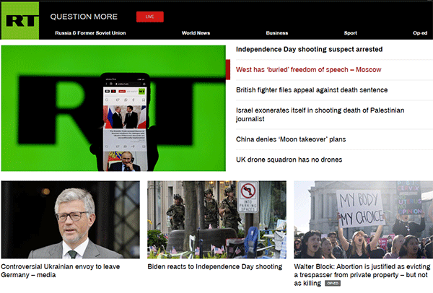Read 'UK drone squadron has no drones'
This screenshot has height=293, width=433.
tap(289, 159)
